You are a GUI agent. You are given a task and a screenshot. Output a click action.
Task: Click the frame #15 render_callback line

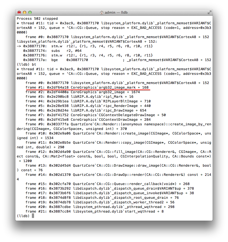[108, 184]
